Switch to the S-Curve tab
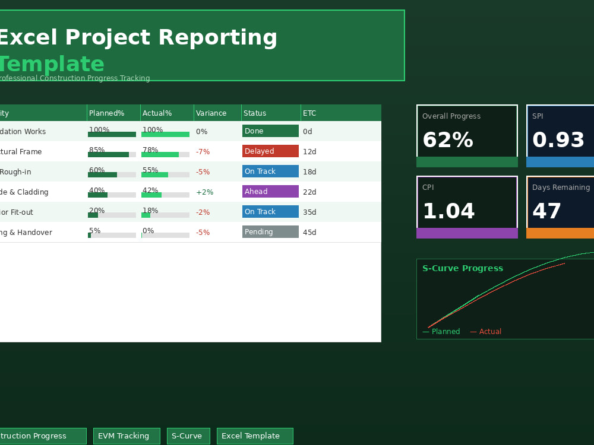This screenshot has width=594, height=445. (188, 436)
